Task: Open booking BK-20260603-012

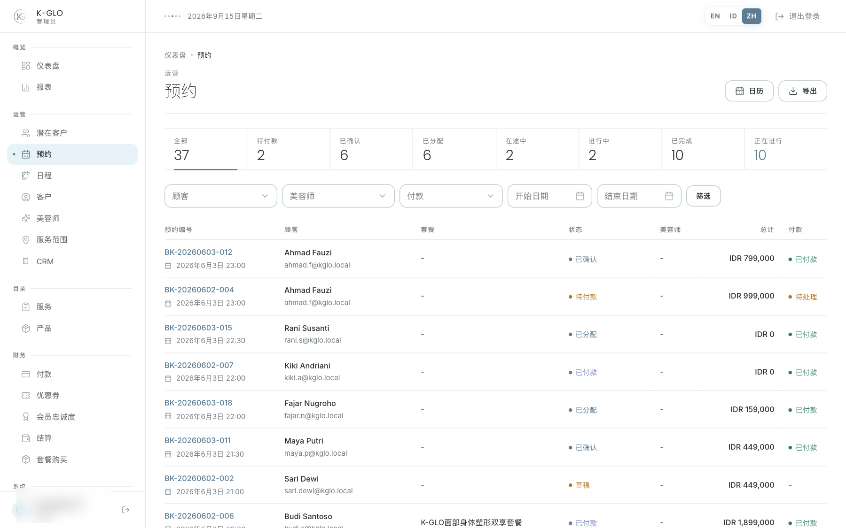Action: pyautogui.click(x=198, y=253)
